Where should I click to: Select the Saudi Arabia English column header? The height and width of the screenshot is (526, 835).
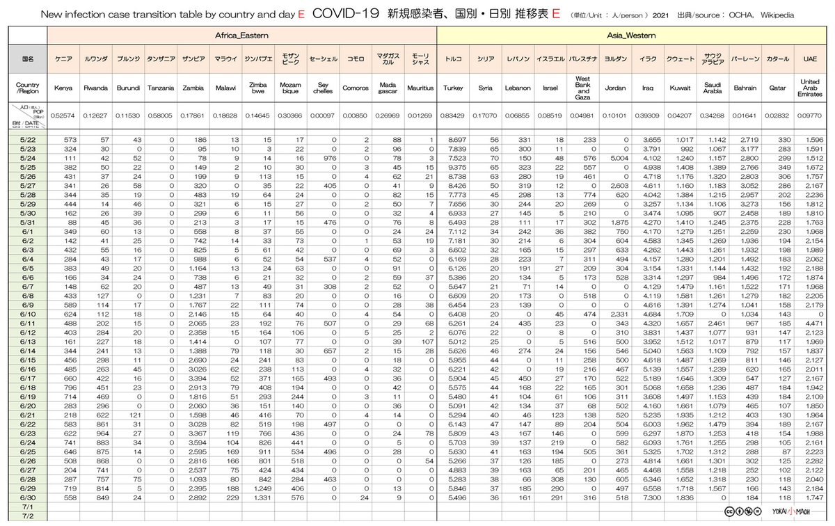tap(713, 88)
